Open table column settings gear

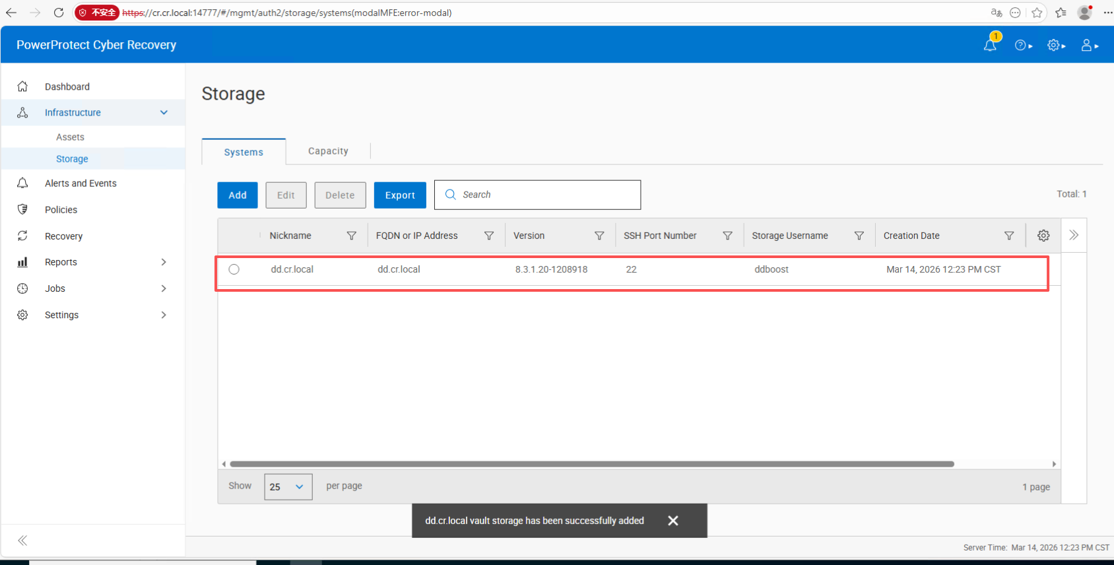(x=1043, y=236)
